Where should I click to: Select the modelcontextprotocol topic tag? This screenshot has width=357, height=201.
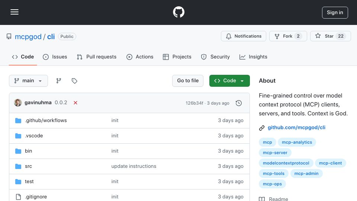pos(286,163)
